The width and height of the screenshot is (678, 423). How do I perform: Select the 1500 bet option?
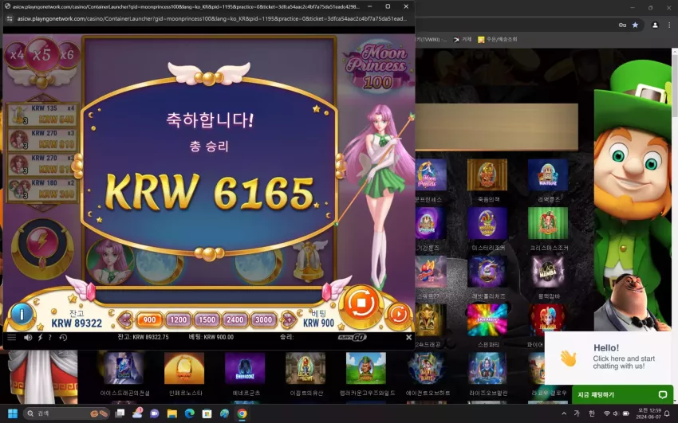pos(207,320)
